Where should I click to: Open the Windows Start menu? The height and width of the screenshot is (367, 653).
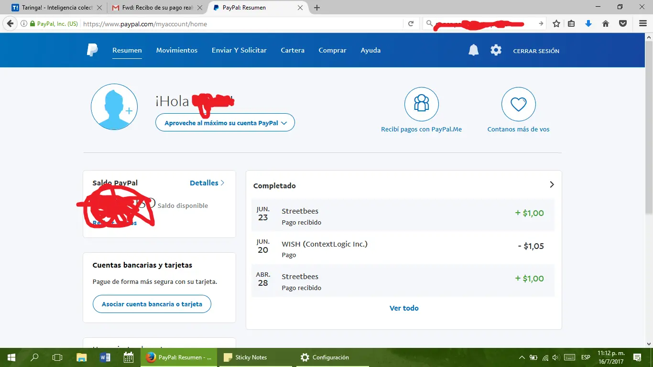click(x=11, y=357)
